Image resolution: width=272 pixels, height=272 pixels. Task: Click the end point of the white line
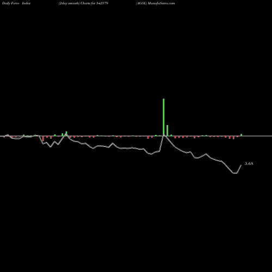point(241,165)
